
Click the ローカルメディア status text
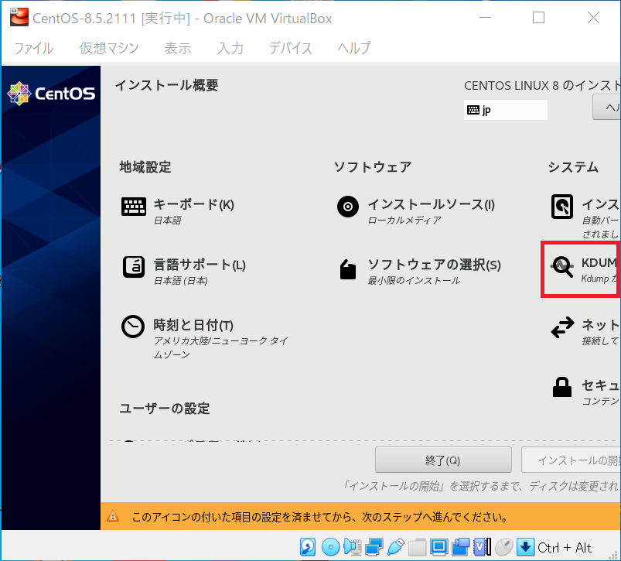404,221
